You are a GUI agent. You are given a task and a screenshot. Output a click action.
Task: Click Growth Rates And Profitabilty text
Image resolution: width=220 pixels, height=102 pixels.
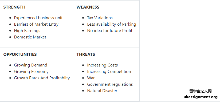[x=42, y=78]
